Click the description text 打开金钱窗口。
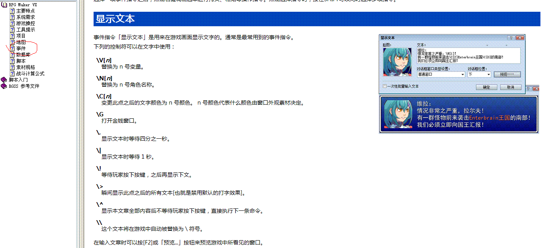The image size is (542, 248). pyautogui.click(x=119, y=121)
